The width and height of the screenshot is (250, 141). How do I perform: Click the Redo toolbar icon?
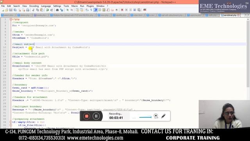tap(52, 10)
